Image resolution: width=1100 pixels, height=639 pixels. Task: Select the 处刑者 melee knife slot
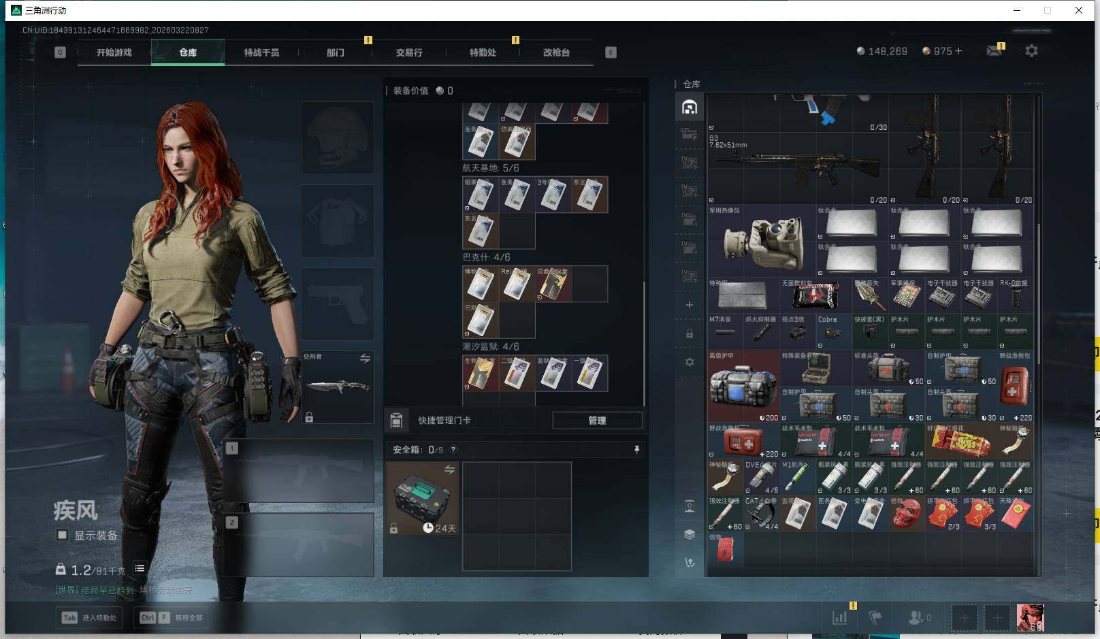point(338,387)
